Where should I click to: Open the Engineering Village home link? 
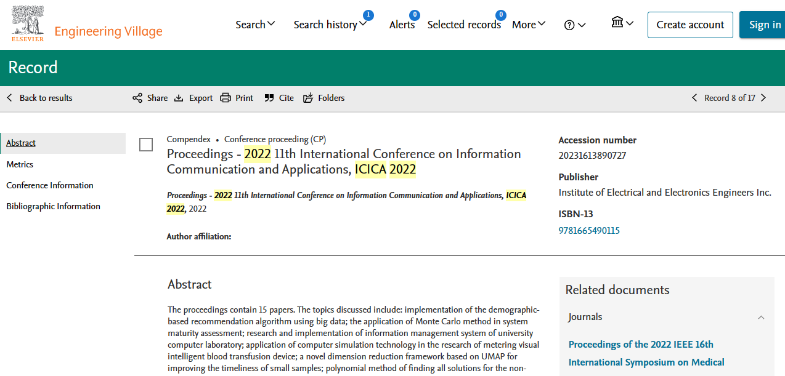108,31
